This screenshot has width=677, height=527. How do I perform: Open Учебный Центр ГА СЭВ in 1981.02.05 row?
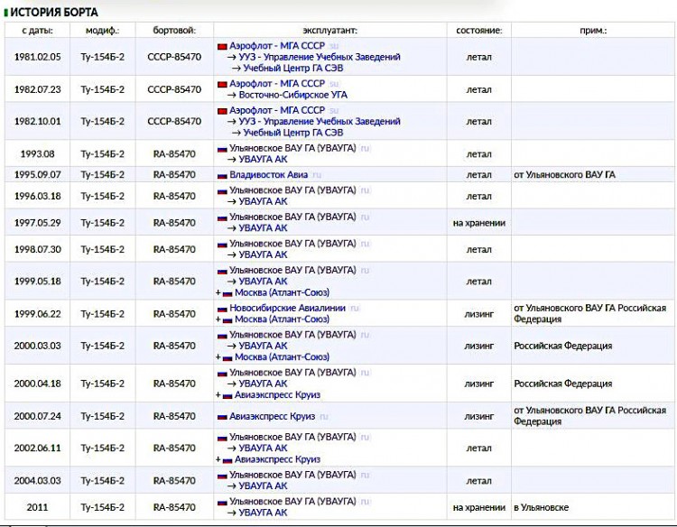click(292, 69)
